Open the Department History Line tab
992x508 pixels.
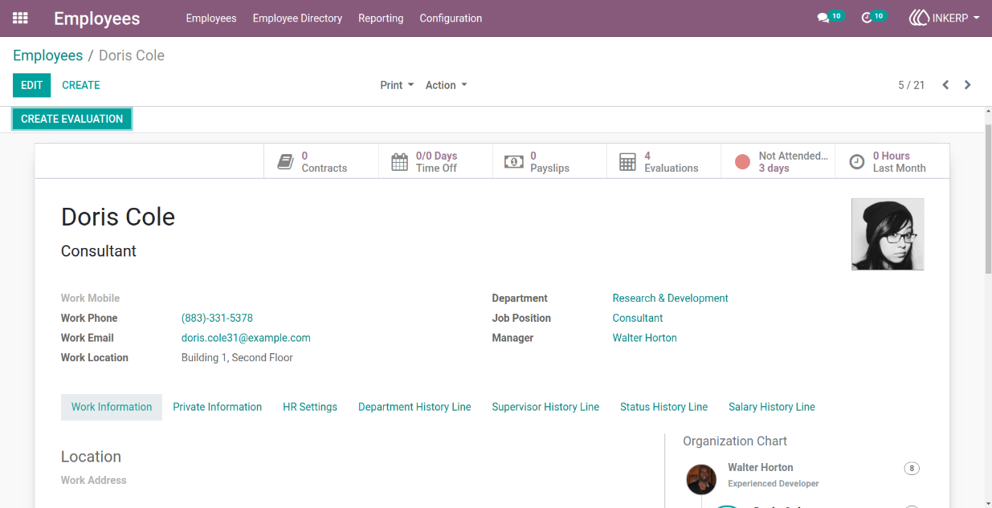pos(414,407)
